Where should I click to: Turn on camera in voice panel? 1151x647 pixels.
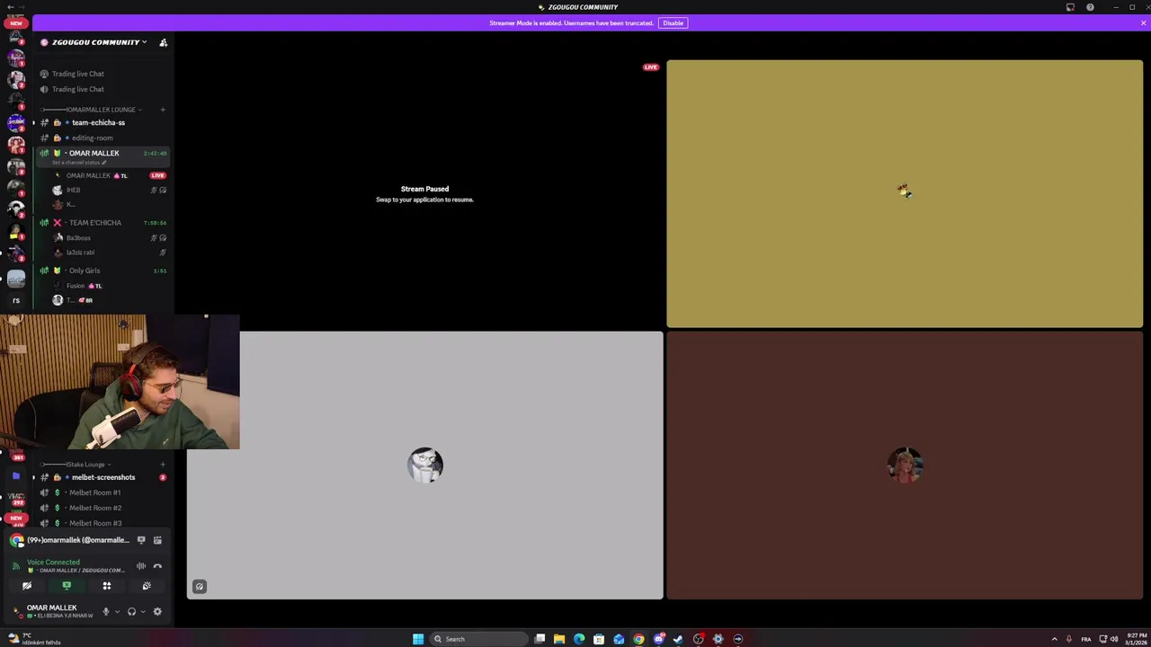[27, 586]
